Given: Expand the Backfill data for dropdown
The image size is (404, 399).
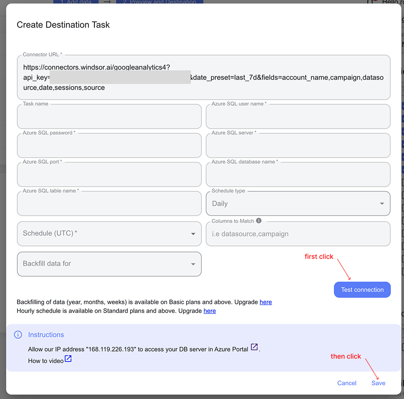Looking at the screenshot, I should point(109,264).
